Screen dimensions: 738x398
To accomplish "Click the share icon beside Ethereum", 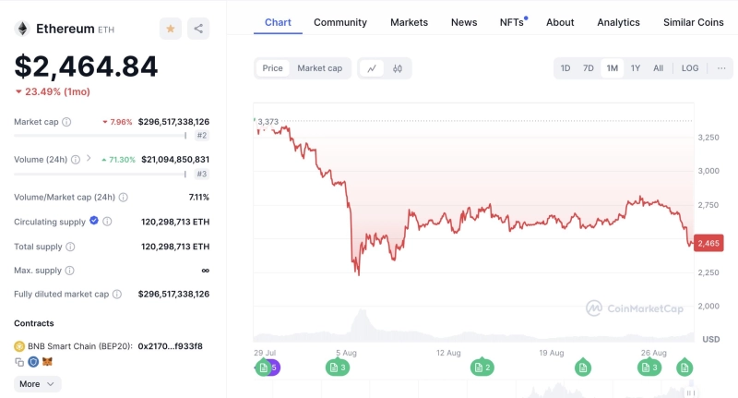I will pos(197,29).
